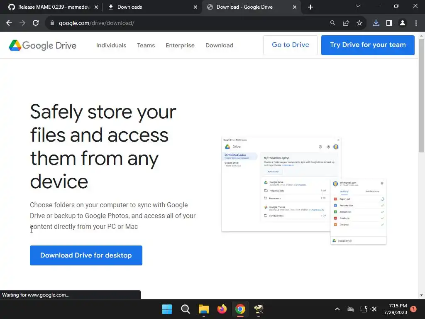Open Firefox from the taskbar
Image resolution: width=425 pixels, height=319 pixels.
tap(222, 309)
